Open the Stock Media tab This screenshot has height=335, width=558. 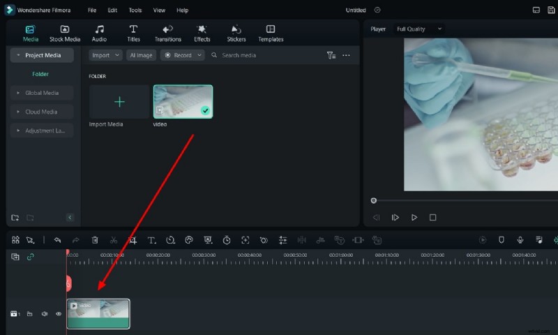click(x=65, y=33)
